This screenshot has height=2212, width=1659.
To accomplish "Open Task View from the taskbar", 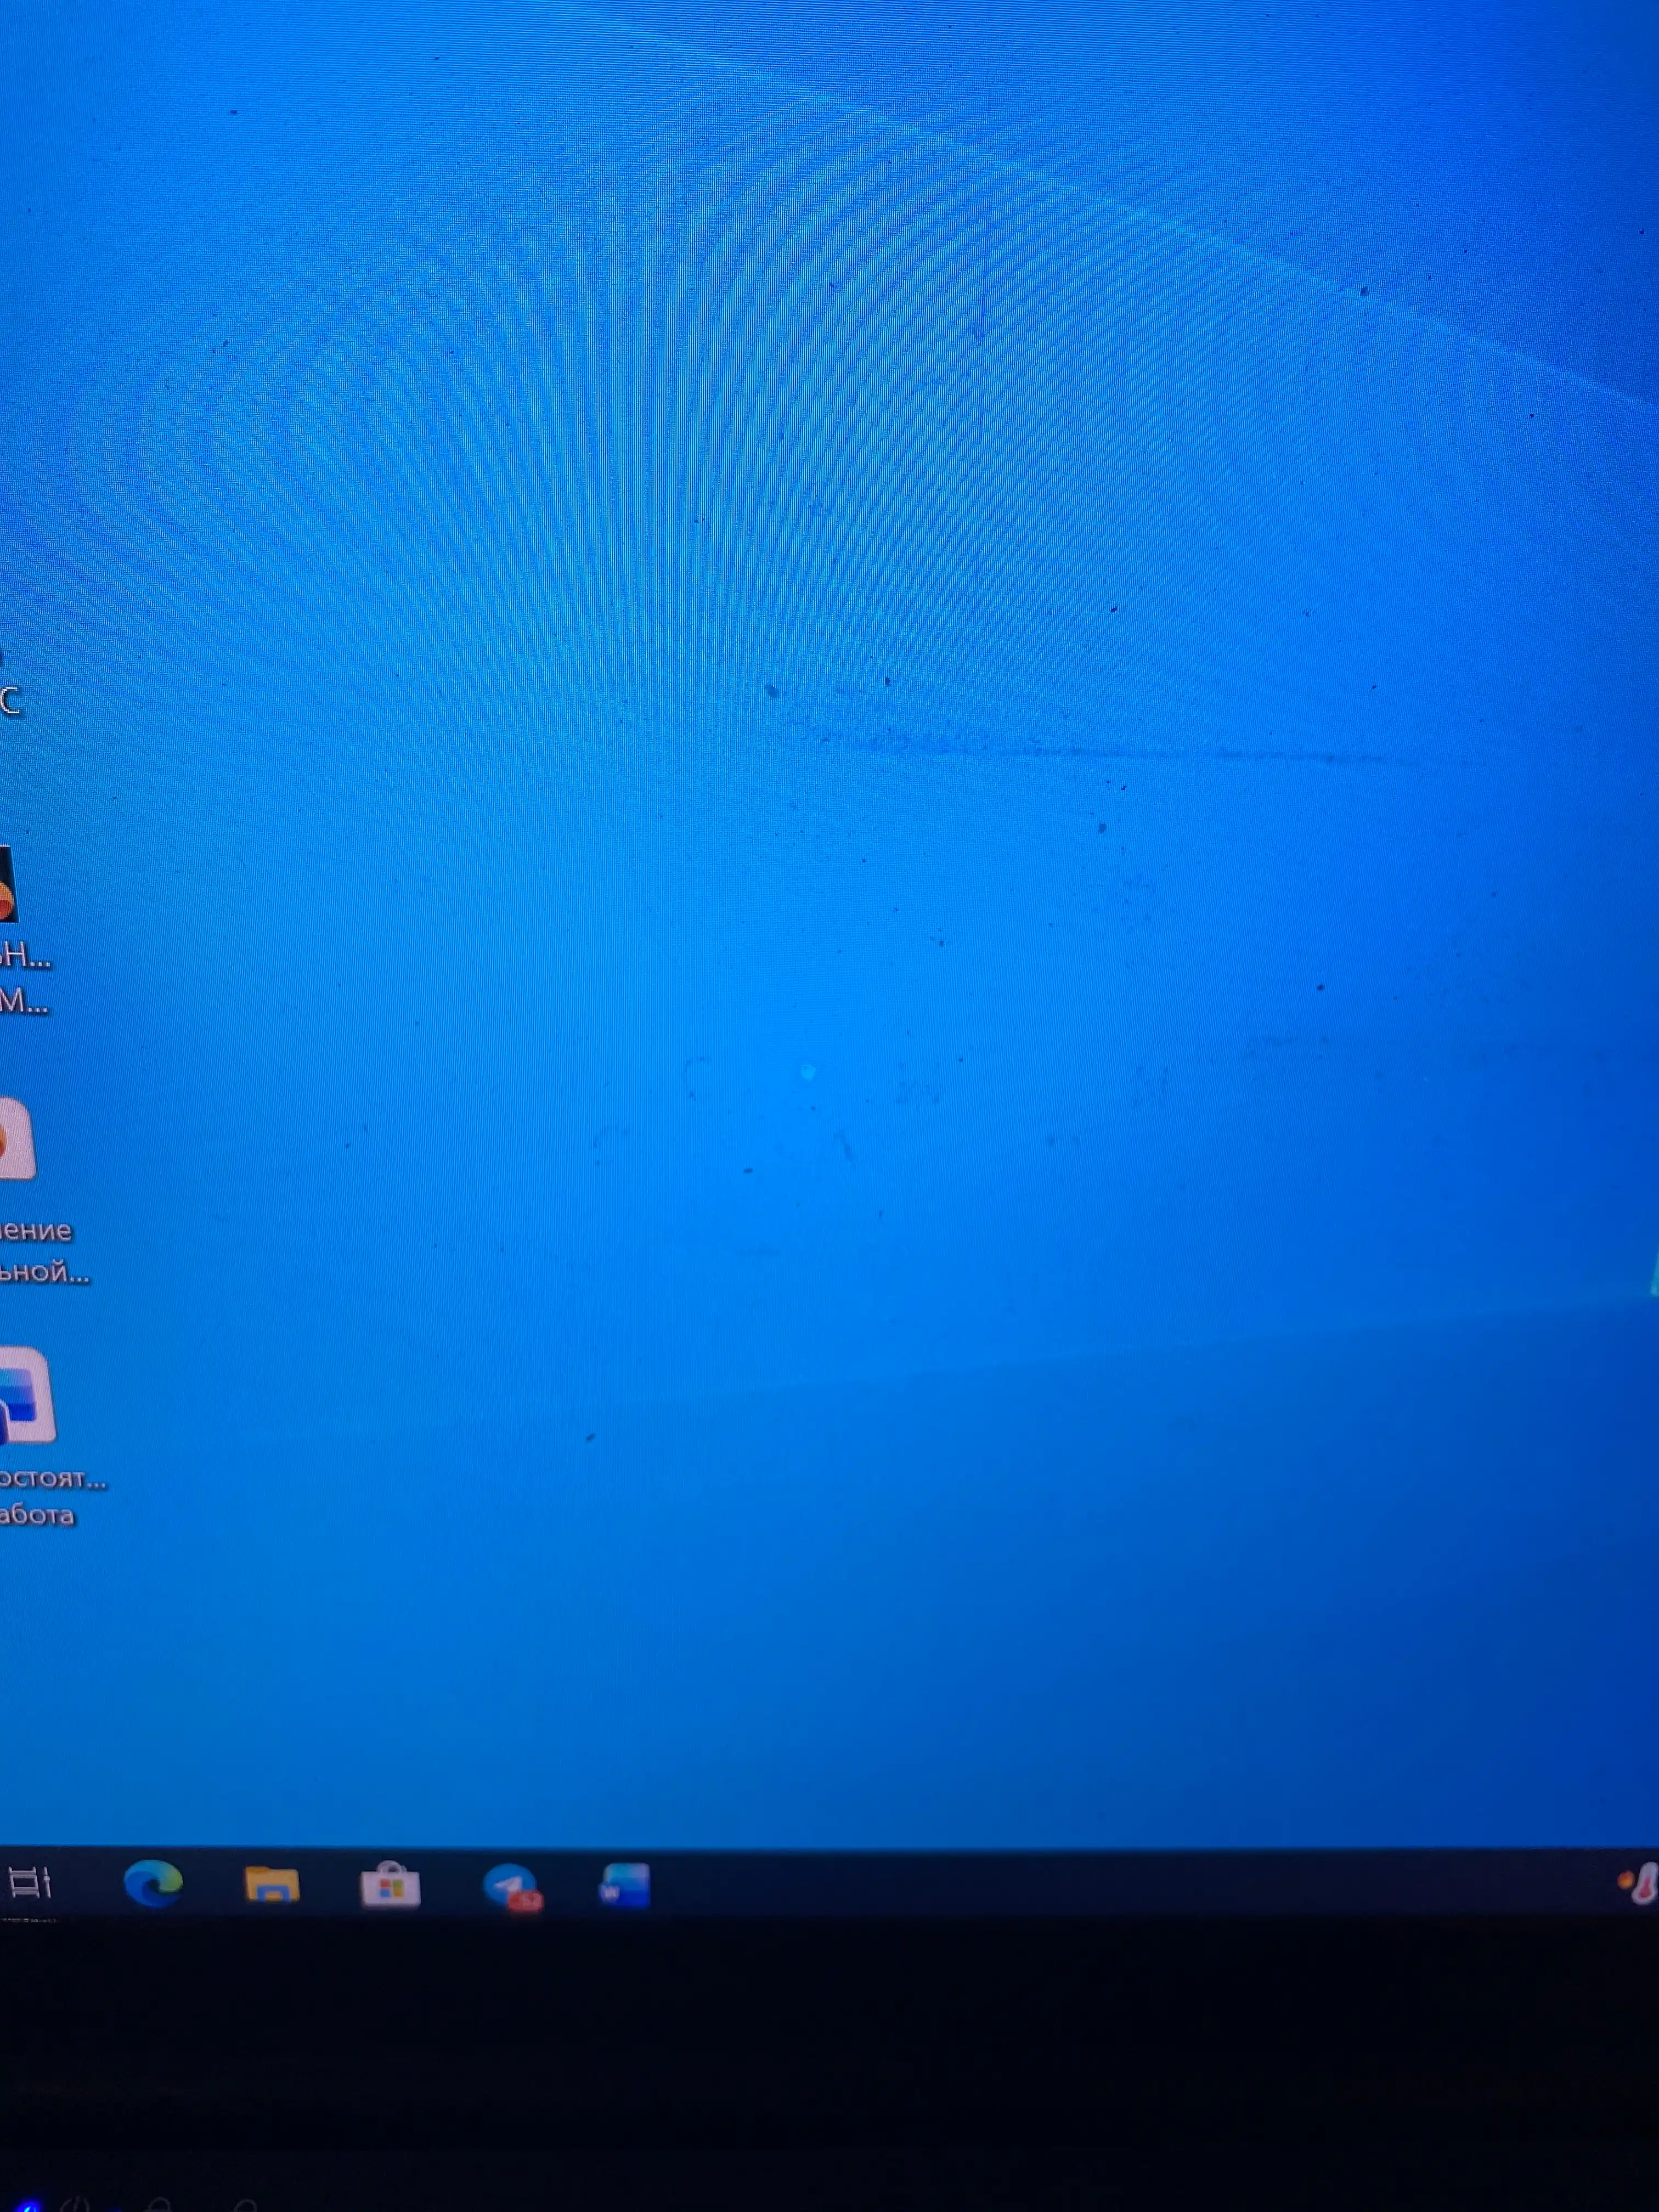I will tap(28, 1883).
